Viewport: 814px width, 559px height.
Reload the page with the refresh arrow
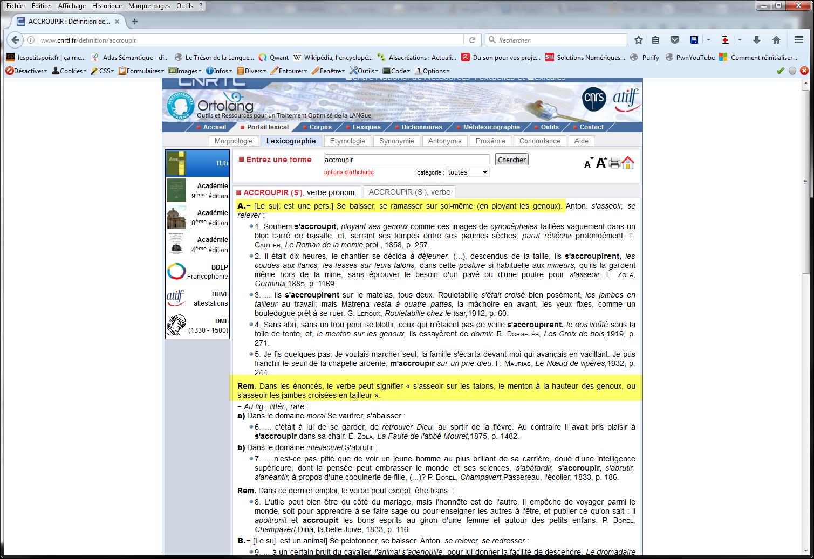point(472,40)
